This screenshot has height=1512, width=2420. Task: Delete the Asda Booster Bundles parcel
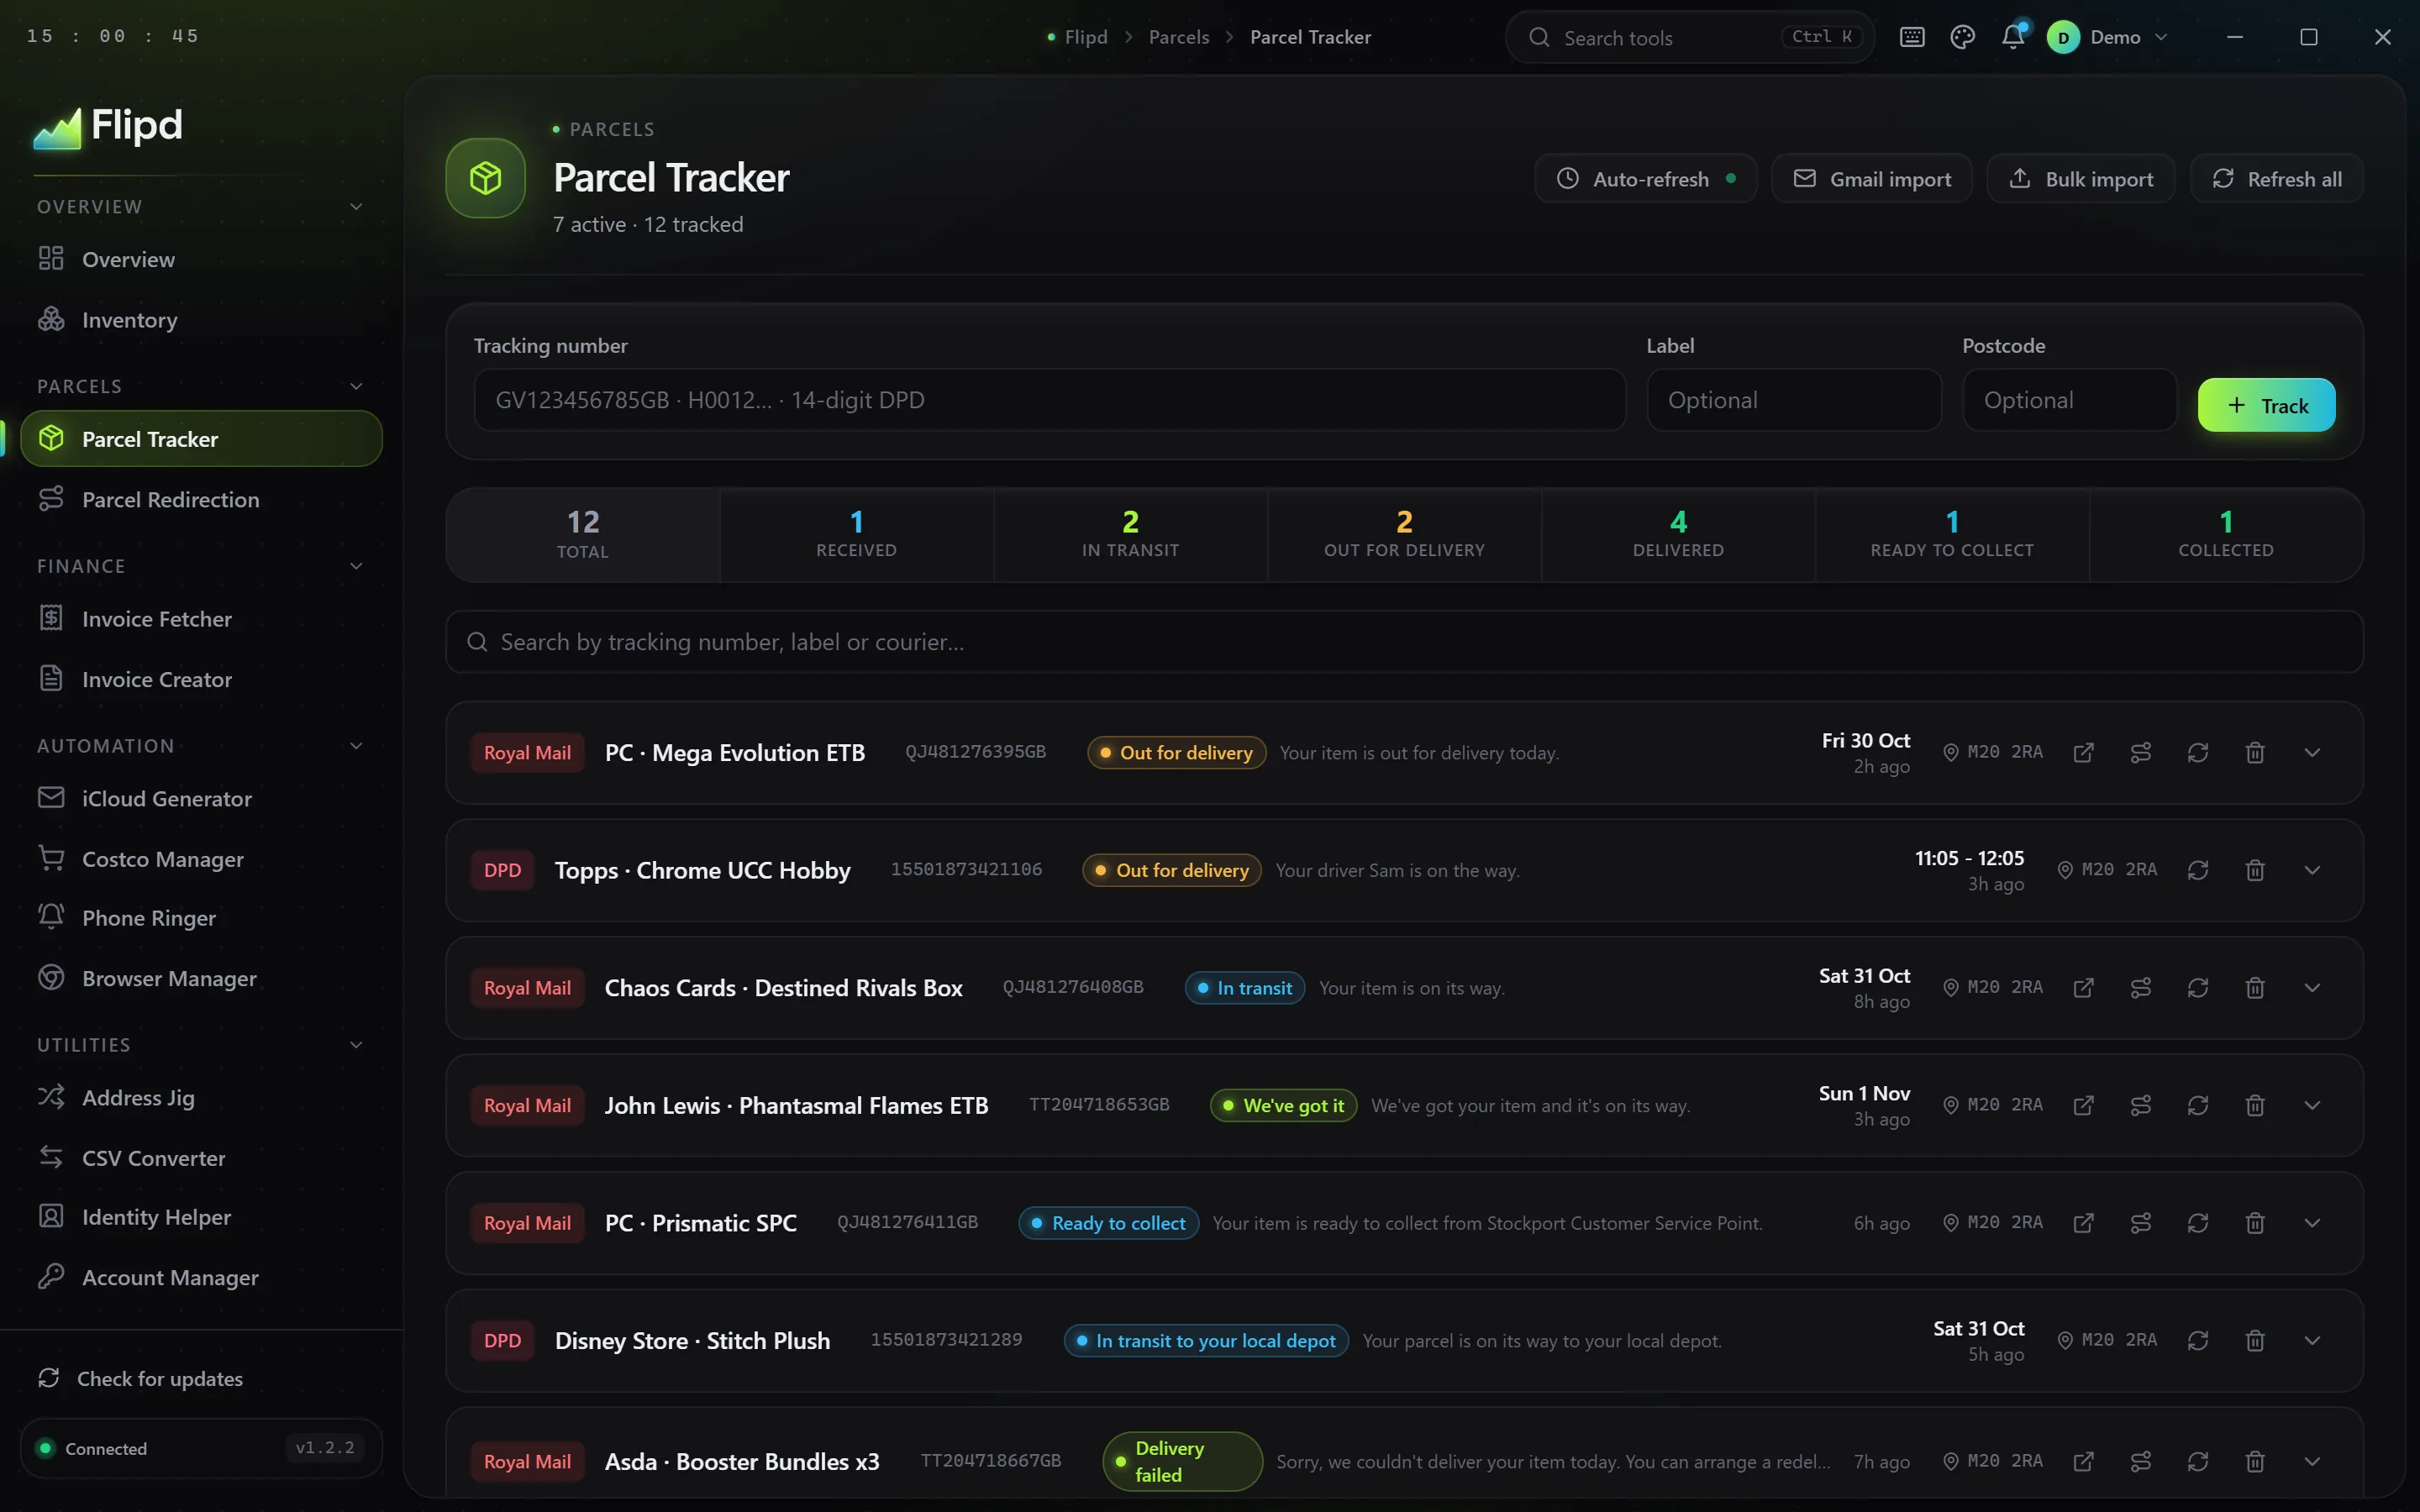pyautogui.click(x=2254, y=1461)
